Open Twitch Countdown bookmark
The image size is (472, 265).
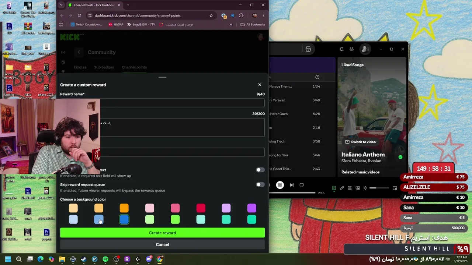86,25
